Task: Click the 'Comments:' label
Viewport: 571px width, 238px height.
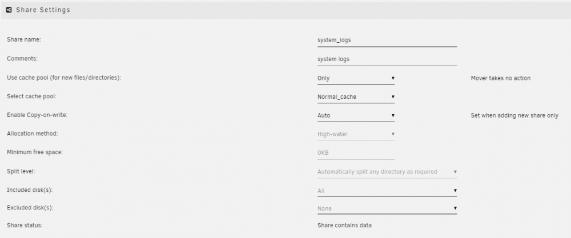Action: pos(22,58)
